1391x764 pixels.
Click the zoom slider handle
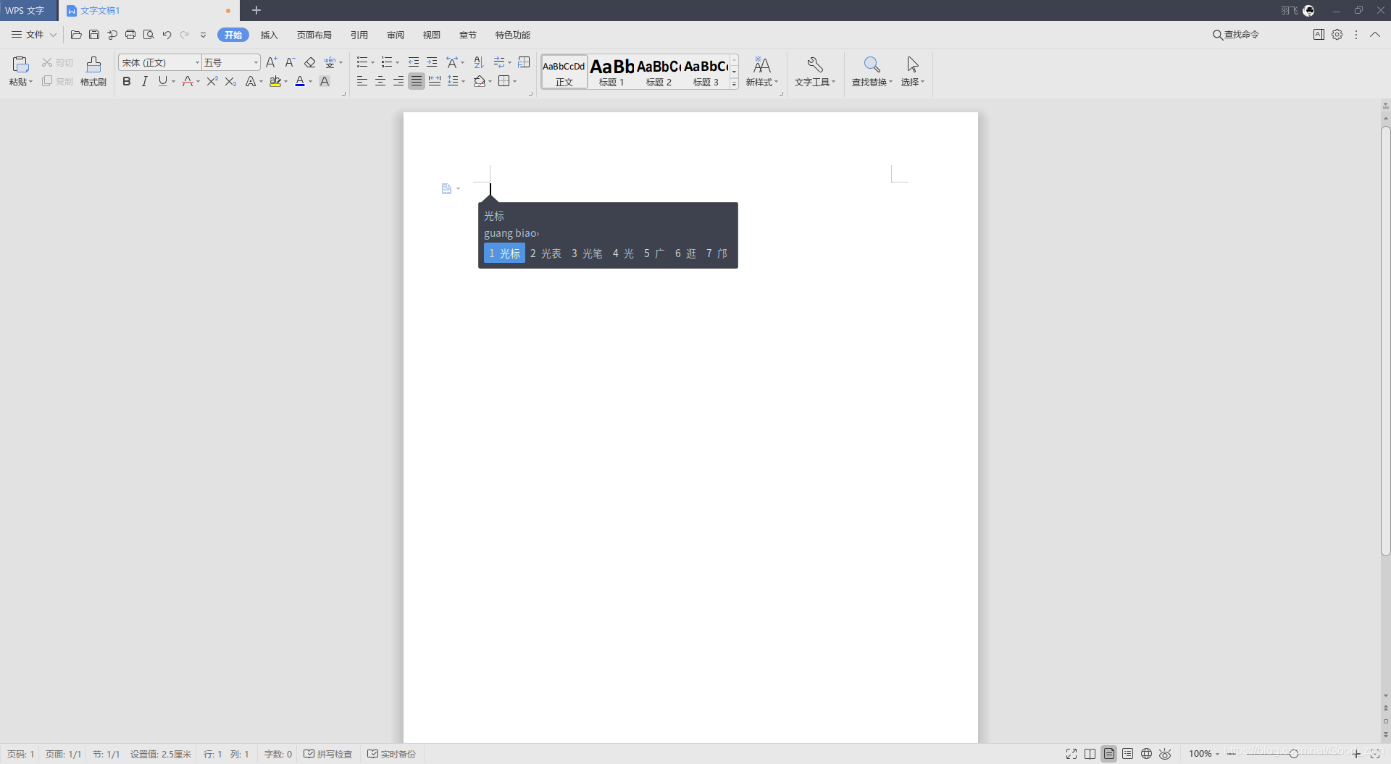(1293, 754)
